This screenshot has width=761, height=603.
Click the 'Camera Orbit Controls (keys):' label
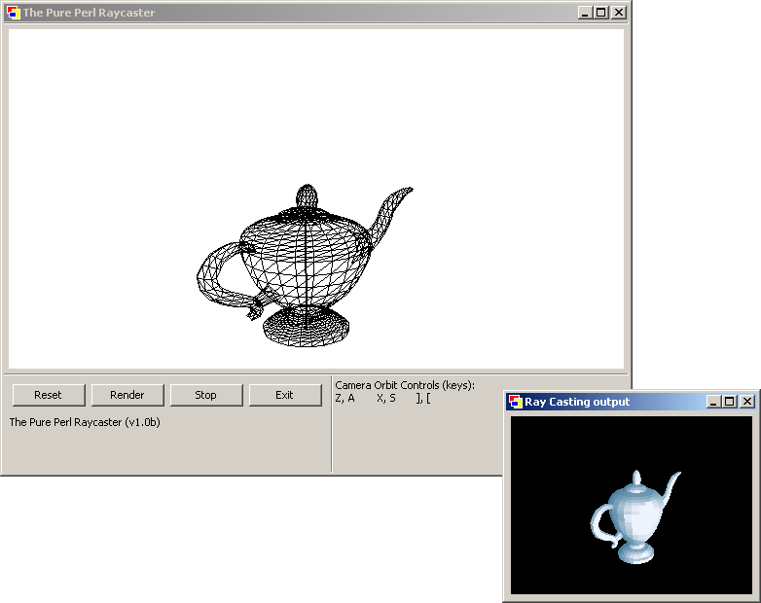(405, 386)
